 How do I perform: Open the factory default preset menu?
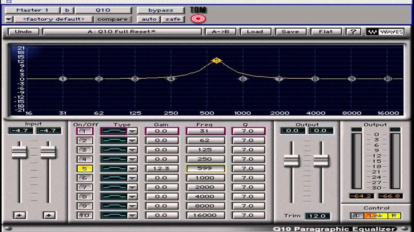pyautogui.click(x=53, y=19)
